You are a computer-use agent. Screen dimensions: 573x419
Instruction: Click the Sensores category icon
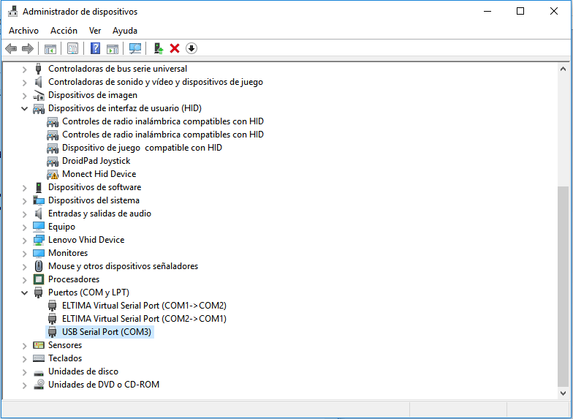38,345
